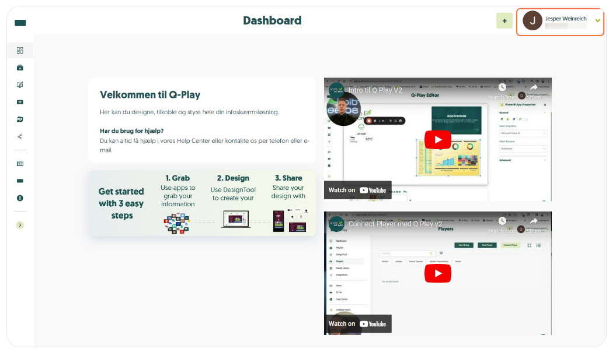The image size is (609, 349).
Task: Click Watch on YouTube for Intro video
Action: click(357, 190)
